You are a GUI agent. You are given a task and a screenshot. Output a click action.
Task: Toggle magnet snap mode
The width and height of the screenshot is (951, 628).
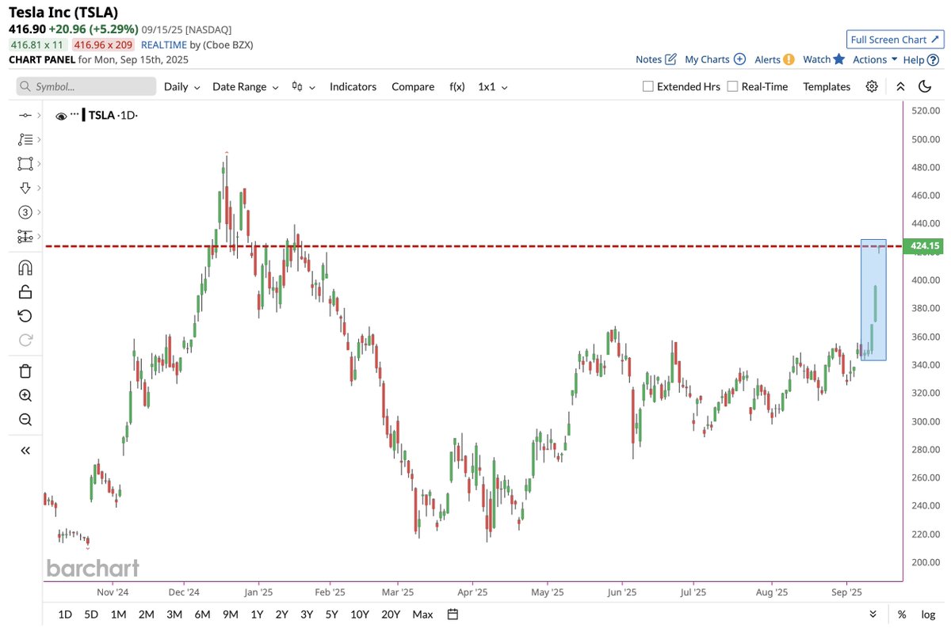[25, 268]
